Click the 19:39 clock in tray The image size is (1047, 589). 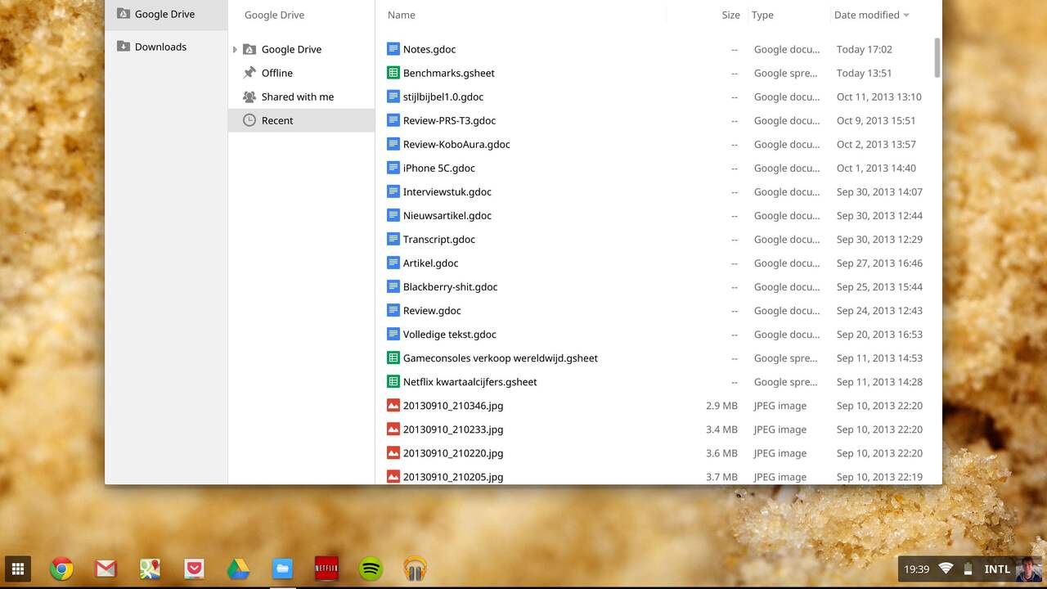pyautogui.click(x=917, y=569)
